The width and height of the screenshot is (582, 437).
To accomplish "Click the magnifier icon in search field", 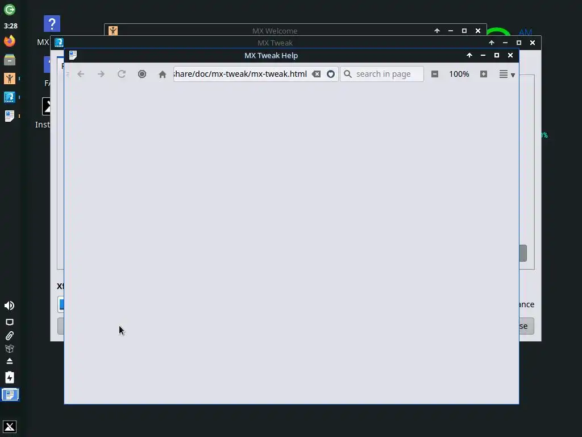I will tap(348, 74).
